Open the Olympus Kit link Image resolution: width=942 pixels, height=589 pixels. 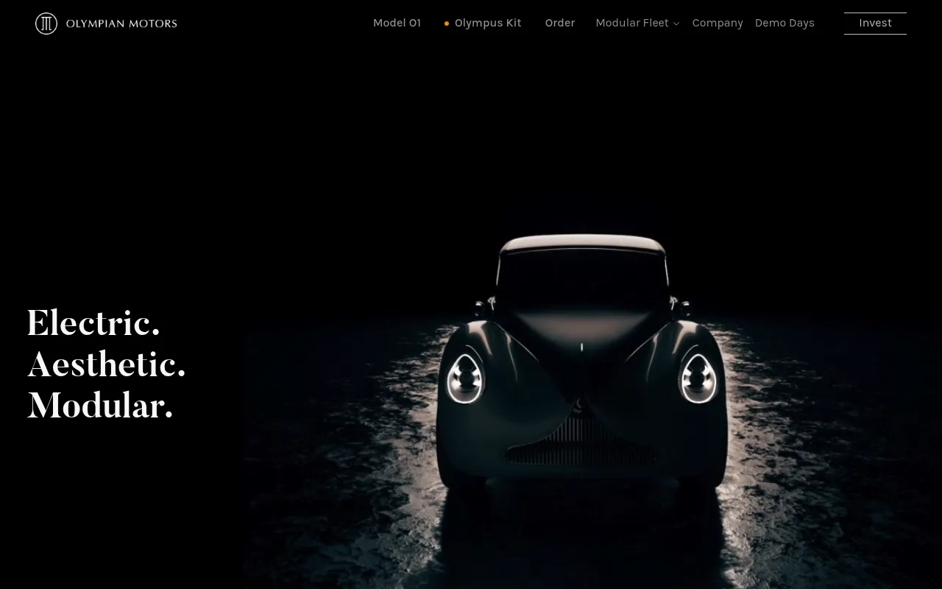click(488, 23)
